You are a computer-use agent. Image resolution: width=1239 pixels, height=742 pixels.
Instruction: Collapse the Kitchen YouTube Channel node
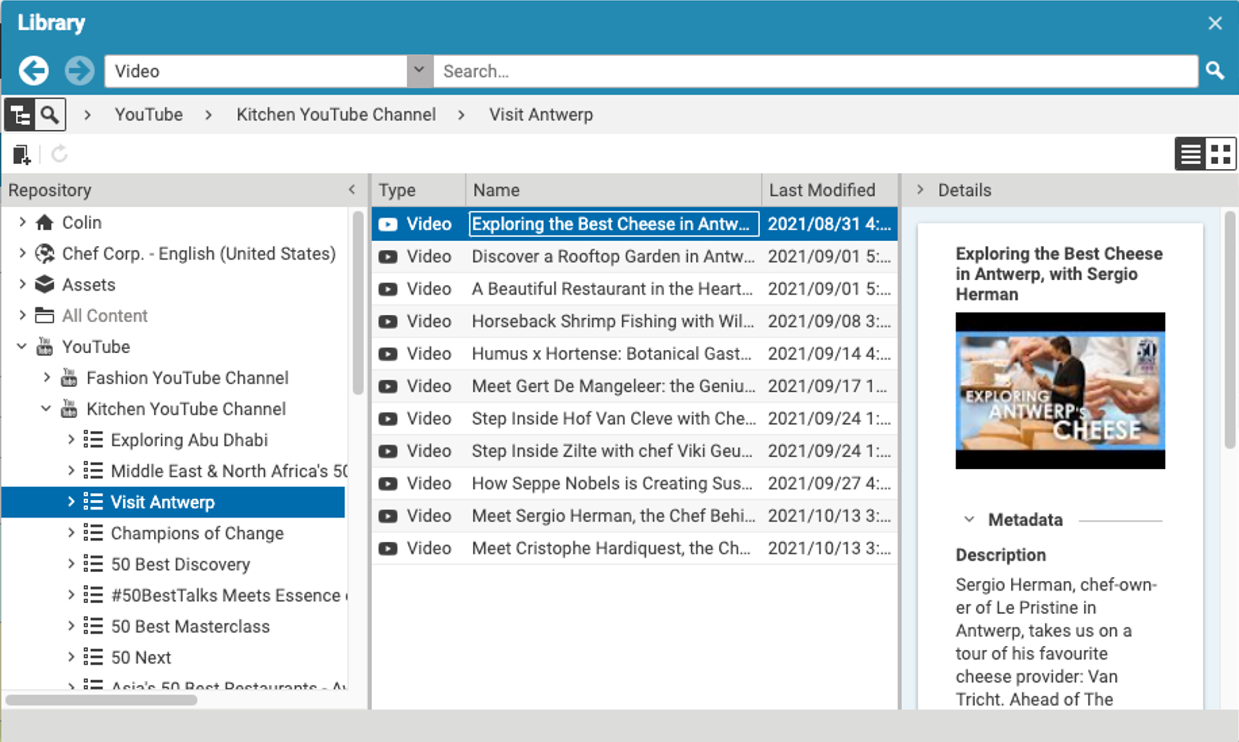click(x=46, y=409)
